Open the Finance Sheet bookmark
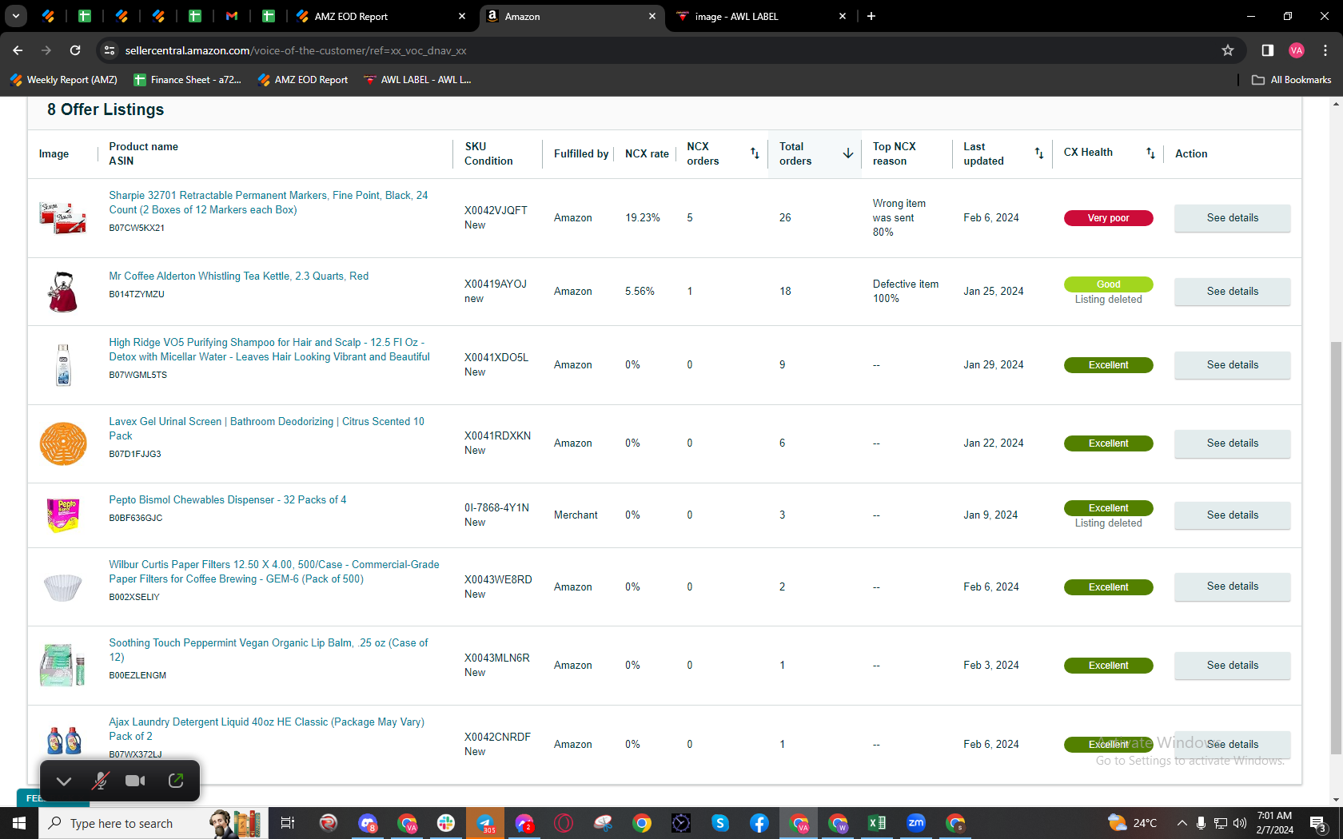 188,80
